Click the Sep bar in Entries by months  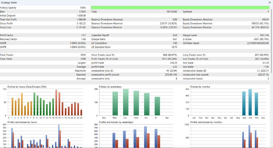click(244, 103)
